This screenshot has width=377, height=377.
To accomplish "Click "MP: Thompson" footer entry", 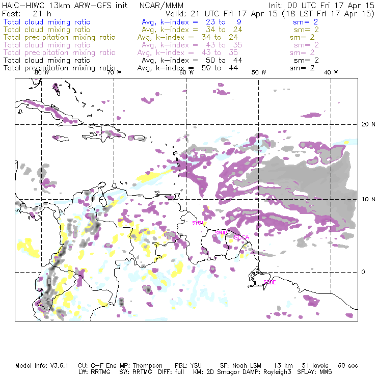I will 141,366.
